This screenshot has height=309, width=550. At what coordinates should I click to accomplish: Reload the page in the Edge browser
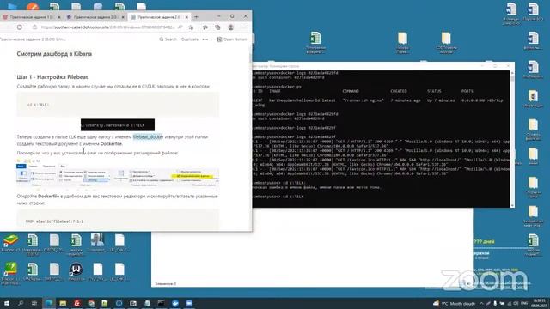click(x=19, y=27)
